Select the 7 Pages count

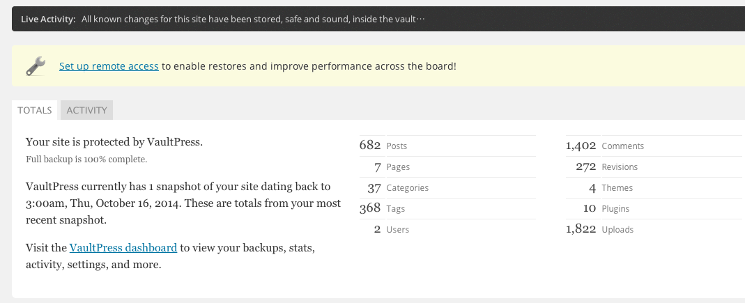pyautogui.click(x=378, y=167)
